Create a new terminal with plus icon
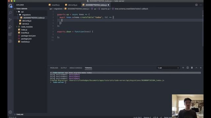Image resolution: width=211 pixels, height=118 pixels. coord(183,68)
